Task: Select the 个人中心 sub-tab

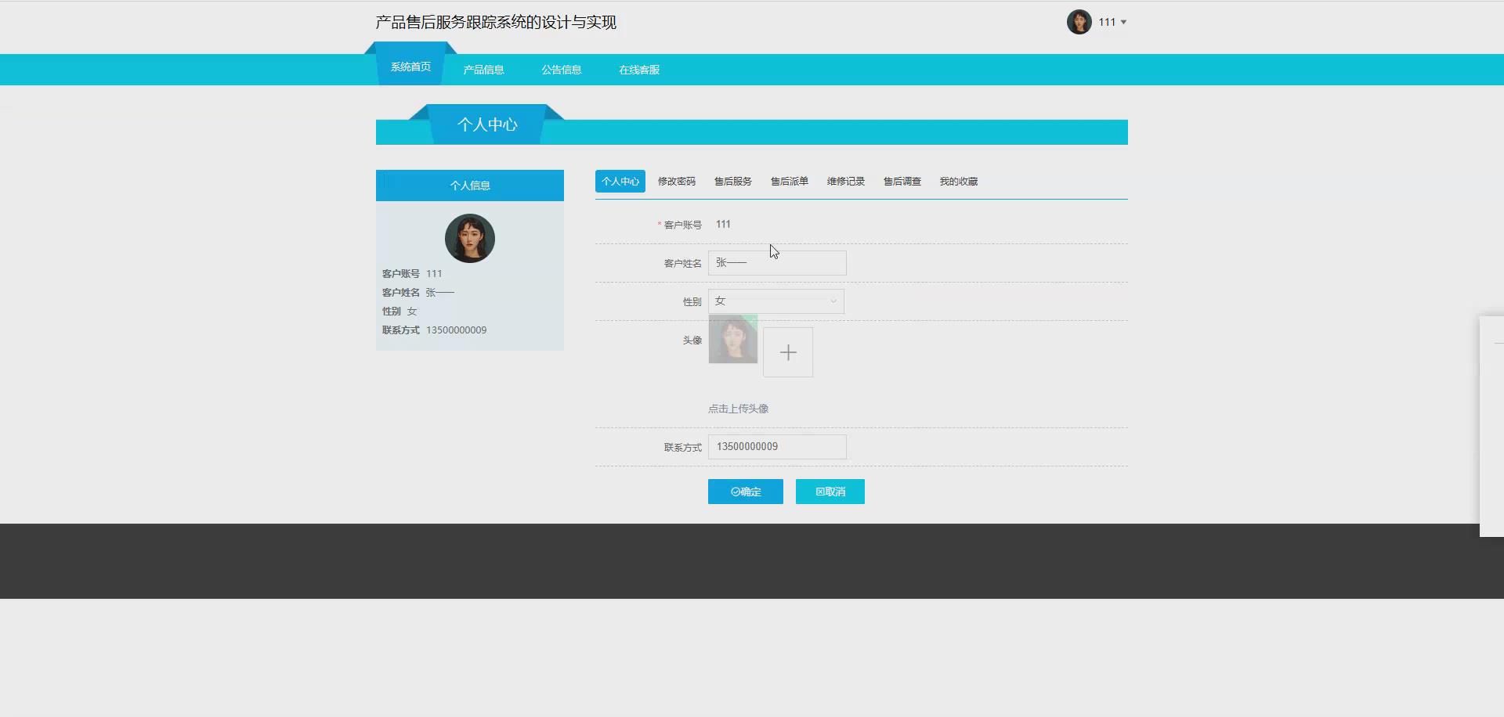Action: [x=620, y=181]
